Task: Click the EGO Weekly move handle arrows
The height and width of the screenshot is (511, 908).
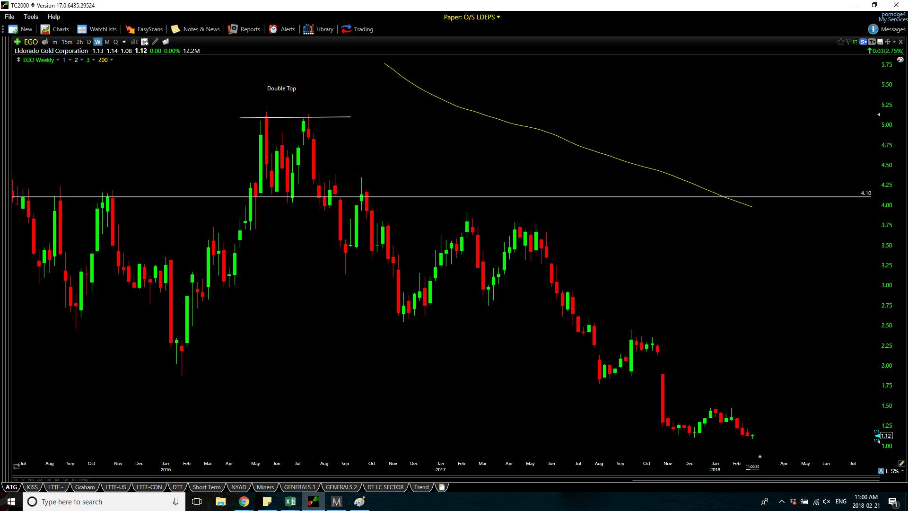Action: coord(18,60)
